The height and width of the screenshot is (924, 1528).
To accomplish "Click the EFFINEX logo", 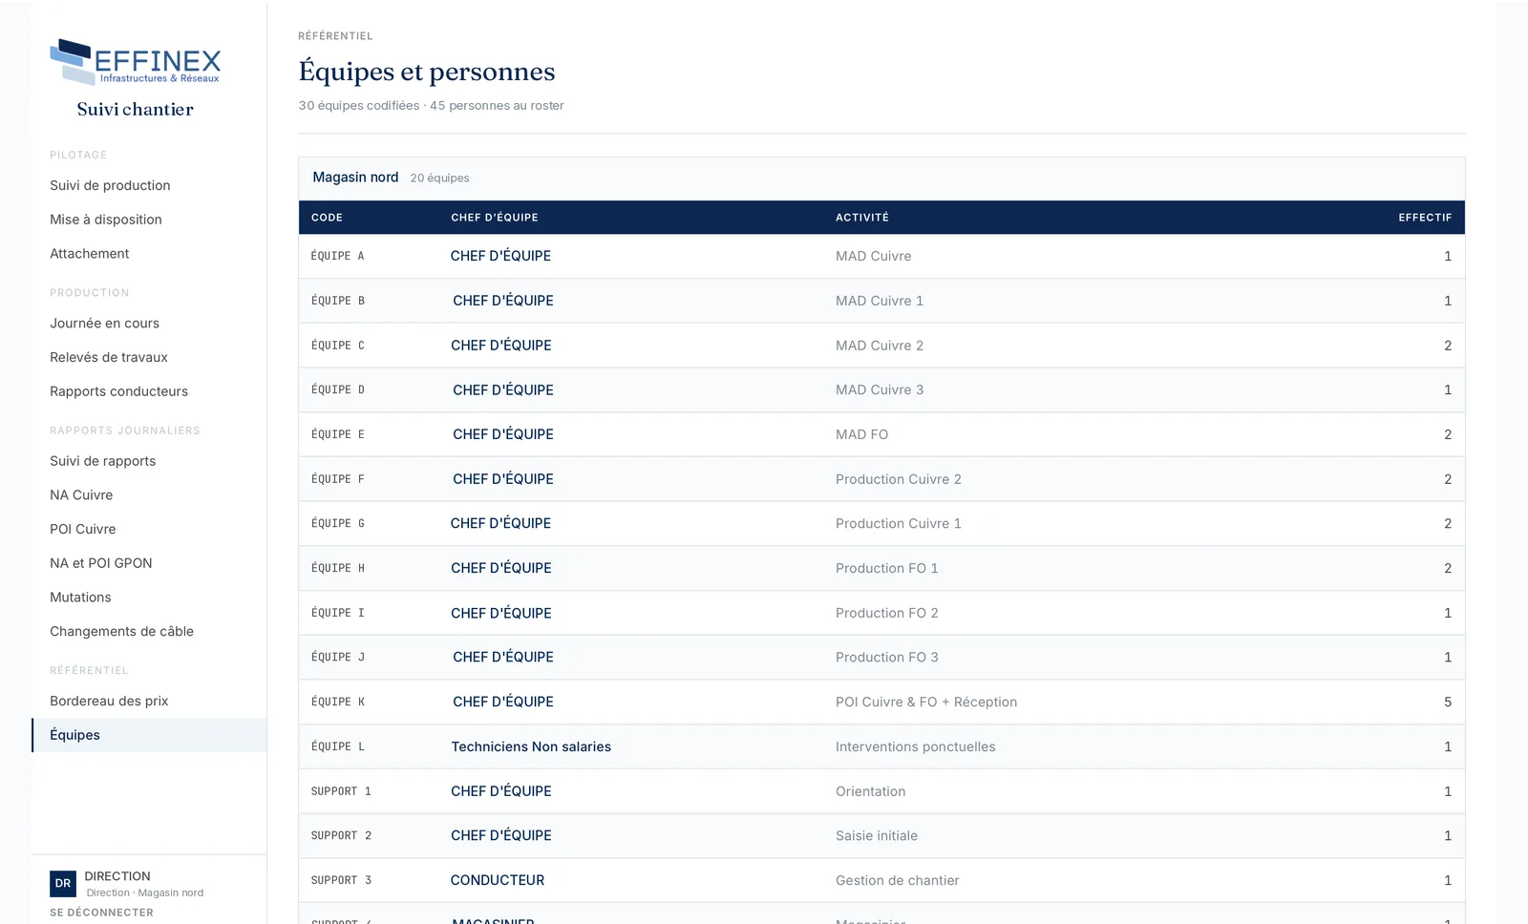I will click(135, 62).
